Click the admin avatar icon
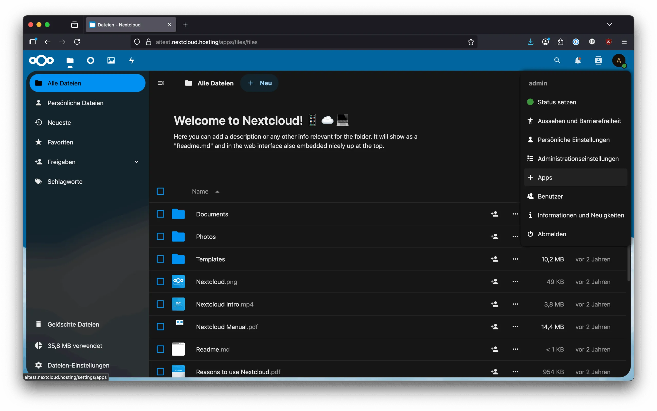The image size is (657, 411). pos(619,60)
